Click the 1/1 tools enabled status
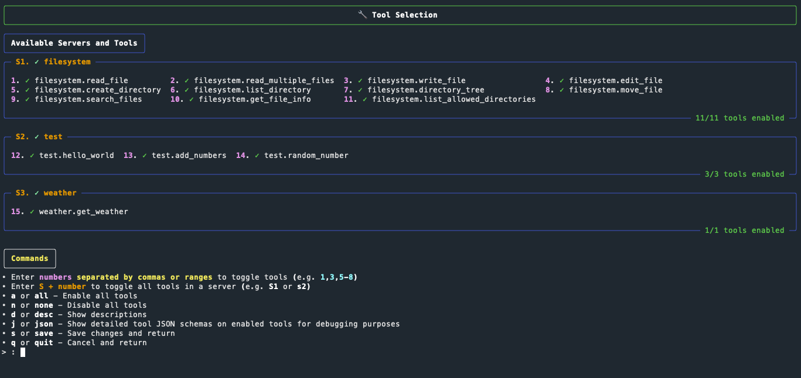 745,231
